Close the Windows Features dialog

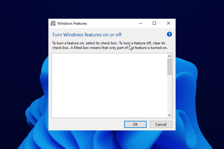coord(168,23)
